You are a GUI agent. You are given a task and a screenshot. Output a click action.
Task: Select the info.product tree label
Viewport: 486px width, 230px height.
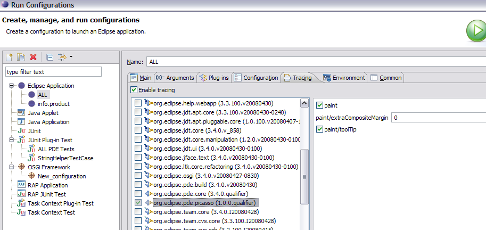[x=54, y=104]
